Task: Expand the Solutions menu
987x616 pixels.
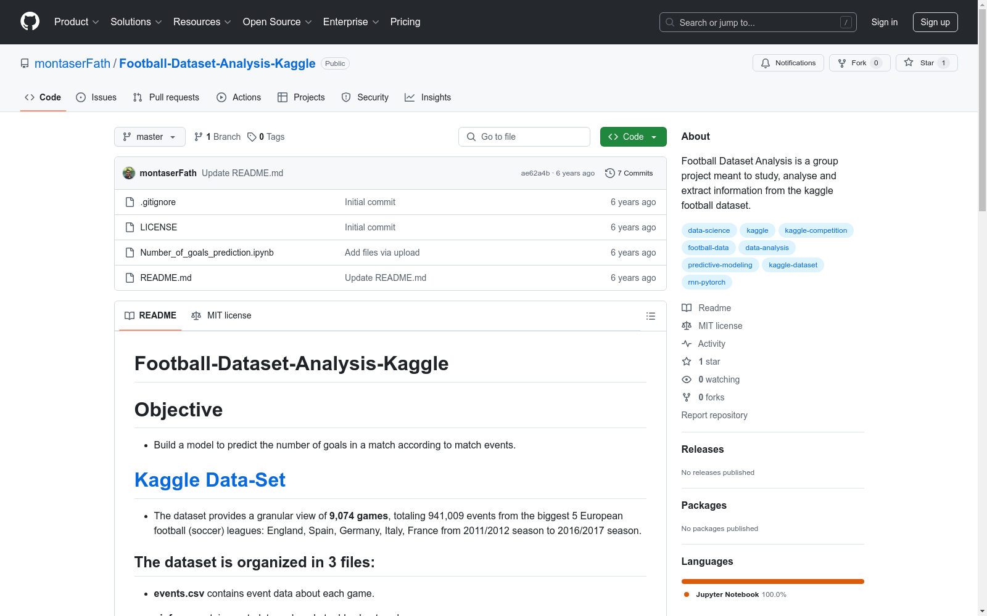Action: coord(136,22)
